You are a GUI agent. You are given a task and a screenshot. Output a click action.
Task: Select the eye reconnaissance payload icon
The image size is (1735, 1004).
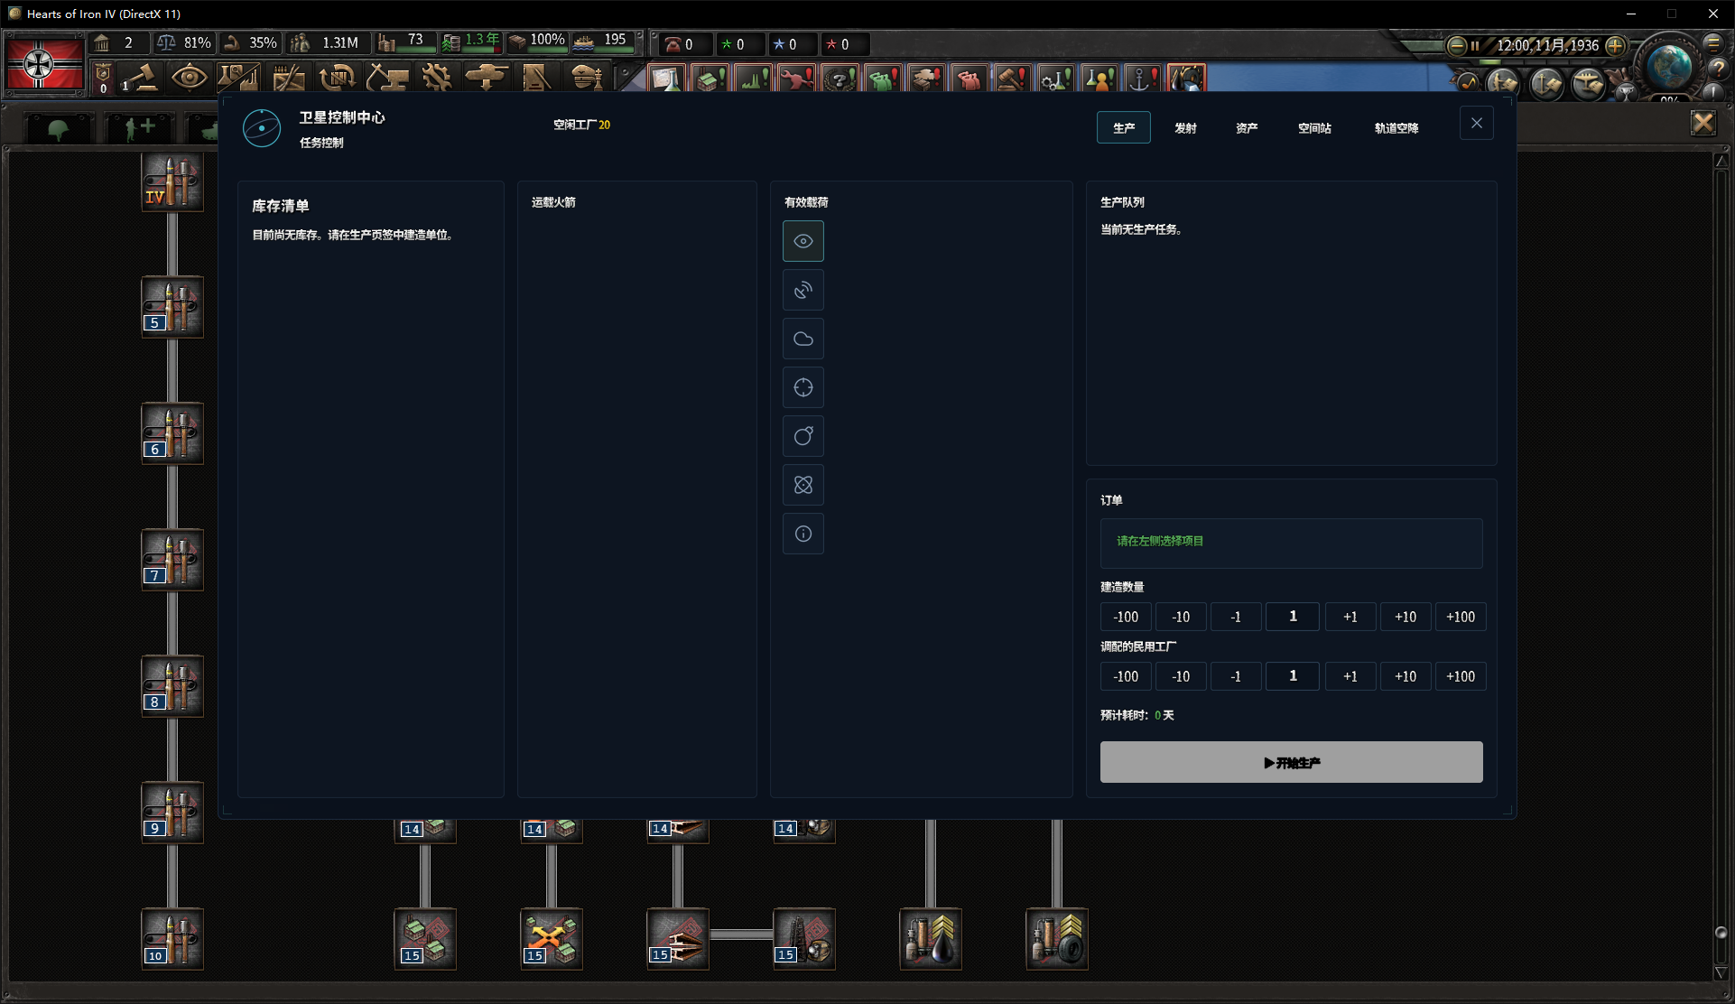point(803,241)
